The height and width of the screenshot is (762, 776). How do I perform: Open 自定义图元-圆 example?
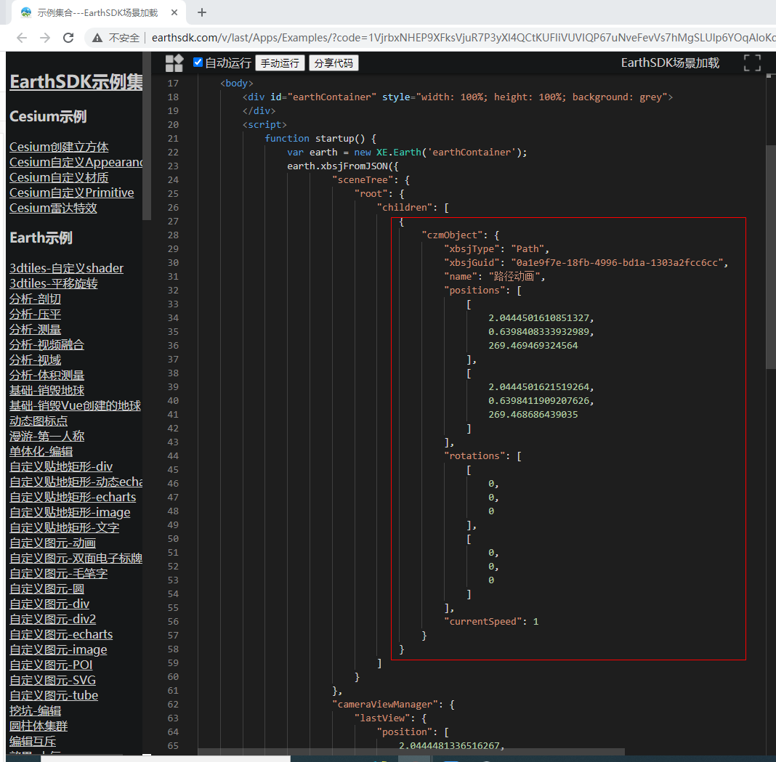(47, 589)
